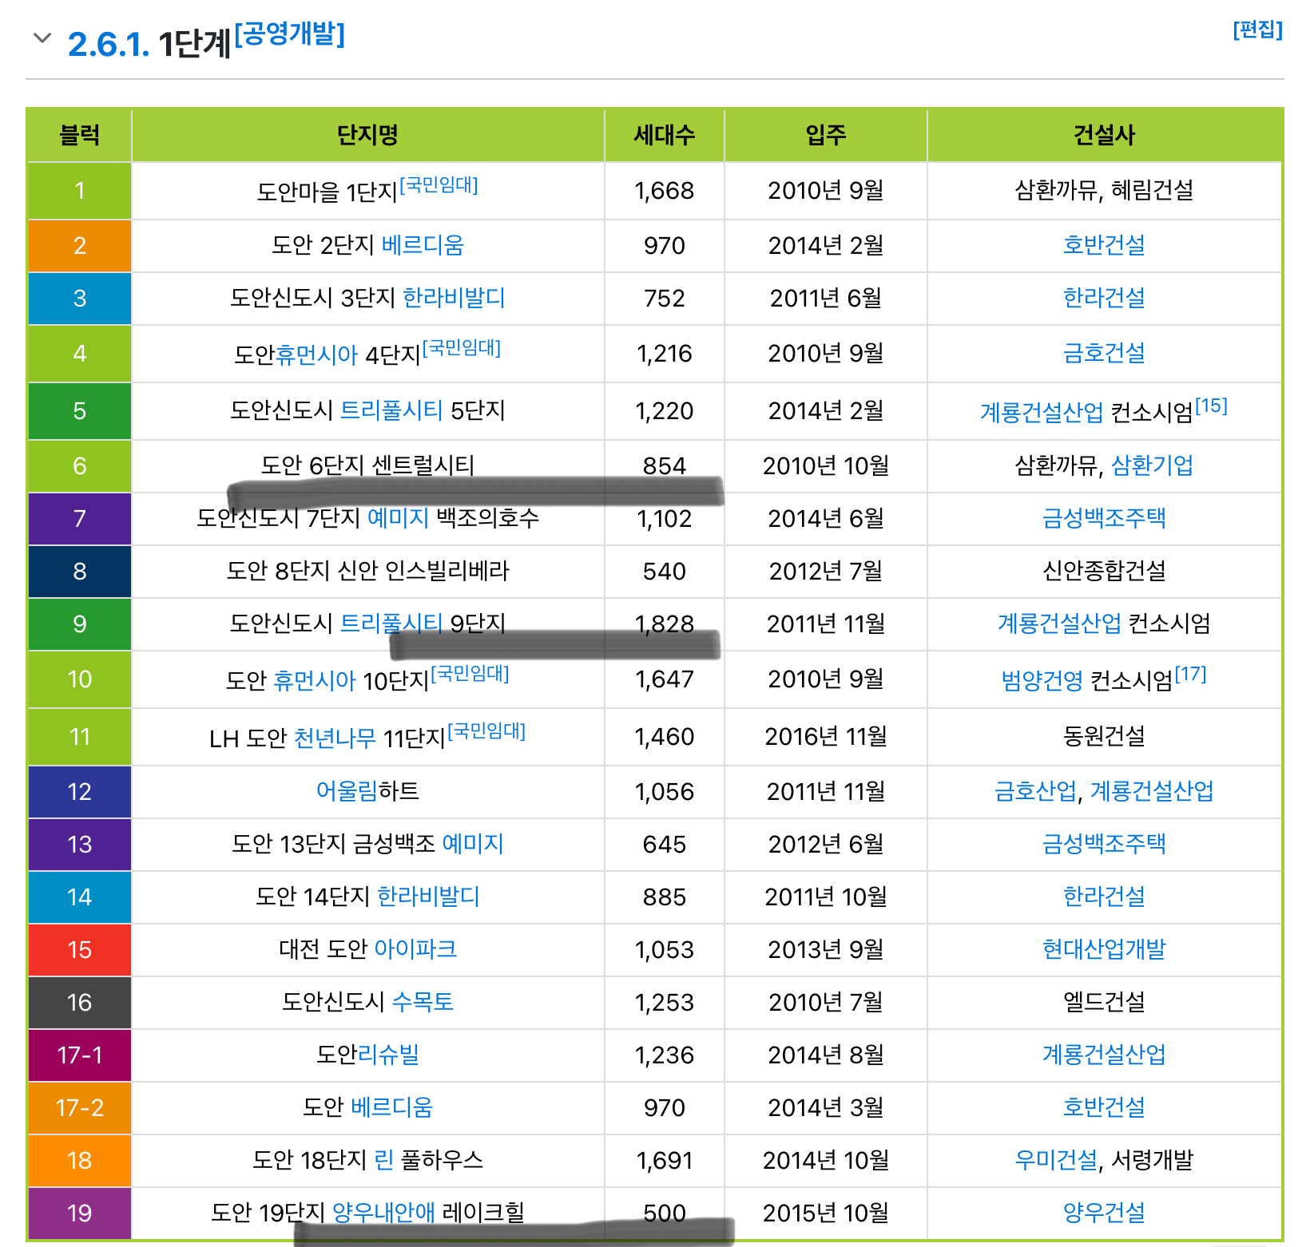Open 국민임대 footnote on 4단지 row
The image size is (1310, 1247).
[x=462, y=348]
